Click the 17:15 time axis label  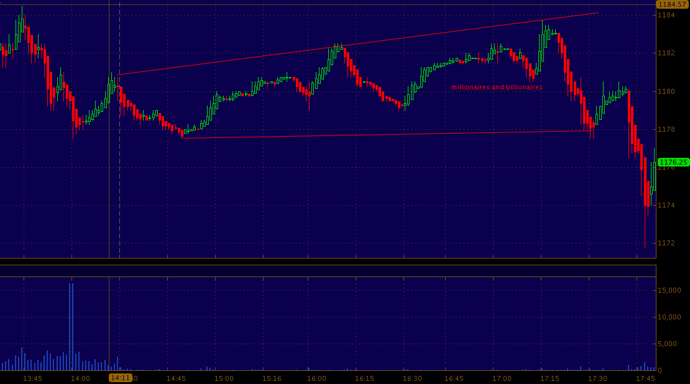[x=550, y=379]
